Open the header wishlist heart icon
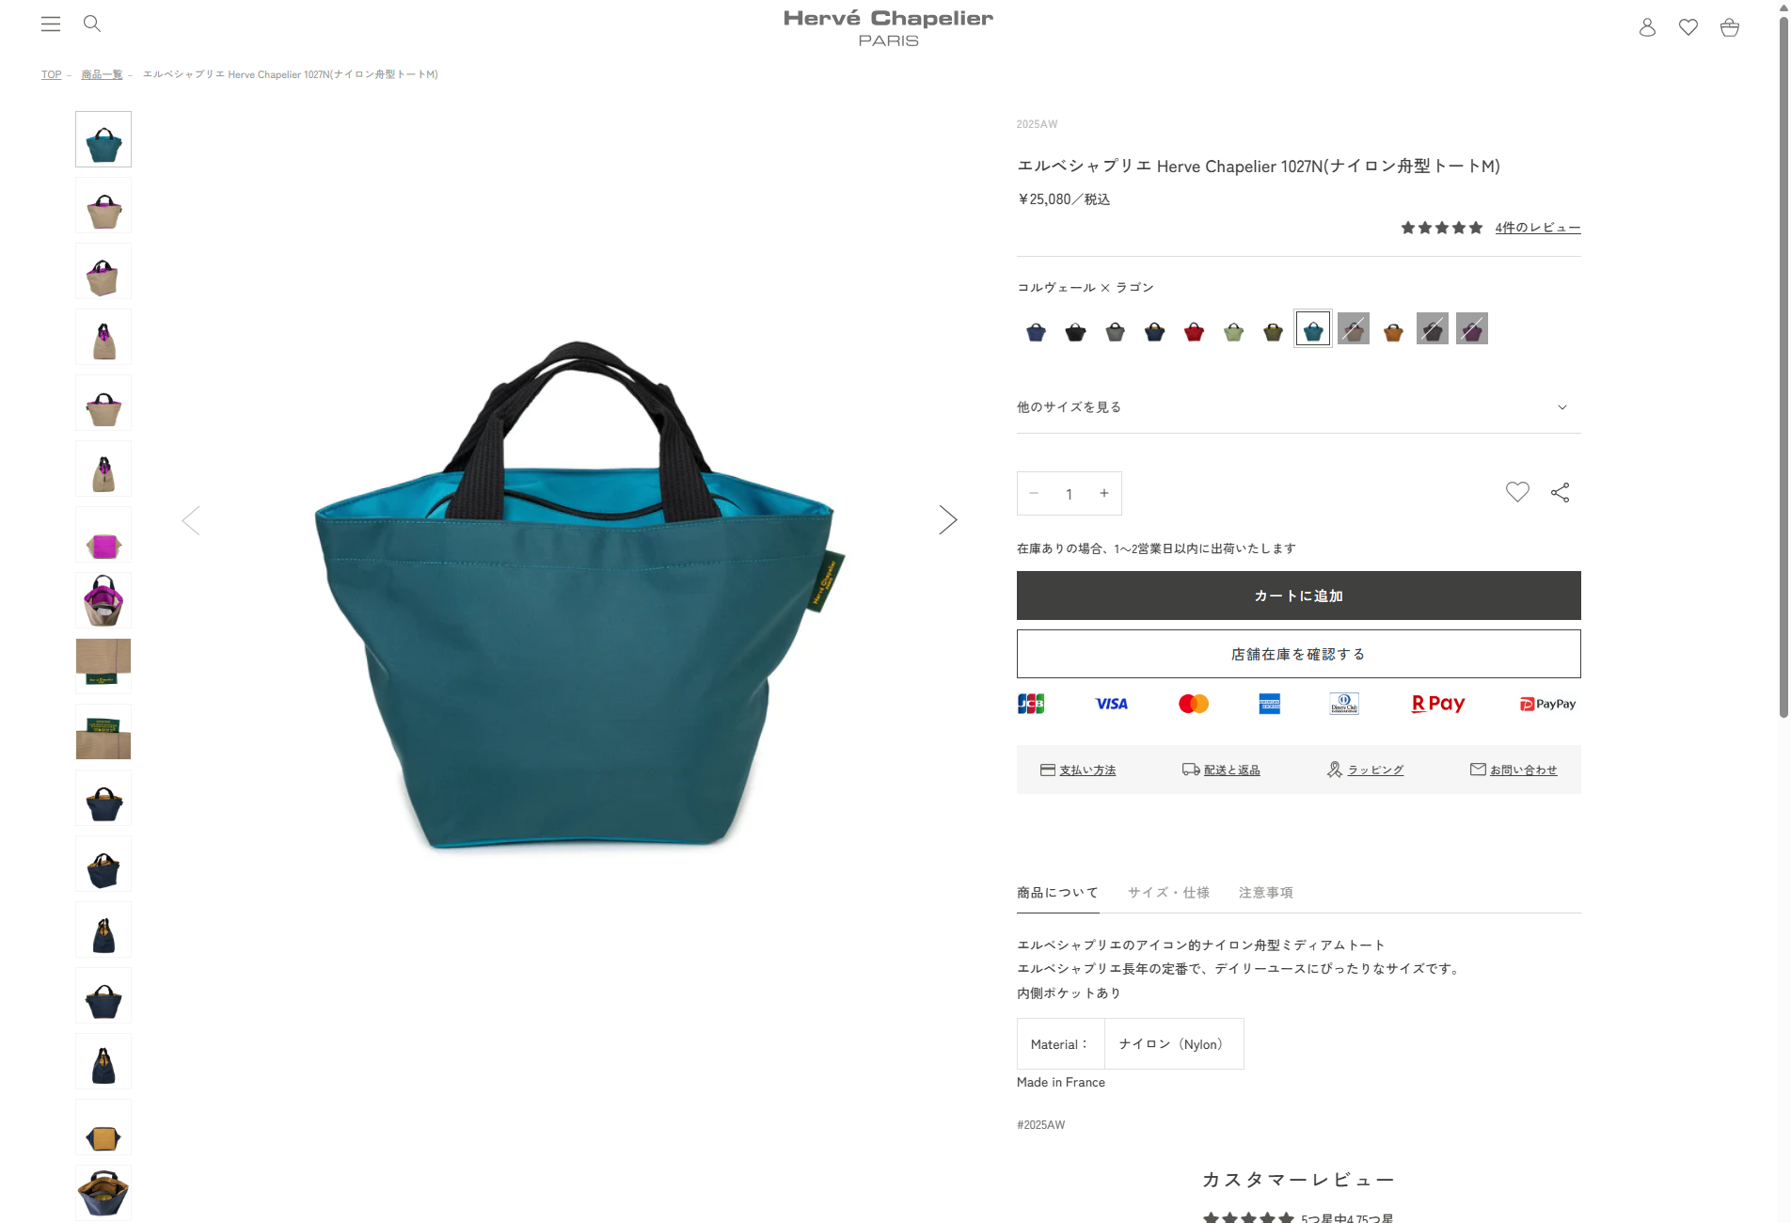 (x=1688, y=27)
